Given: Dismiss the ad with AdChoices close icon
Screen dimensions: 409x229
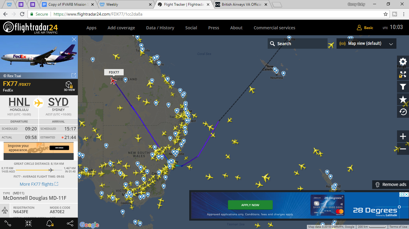Looking at the screenshot, I should pyautogui.click(x=406, y=194).
